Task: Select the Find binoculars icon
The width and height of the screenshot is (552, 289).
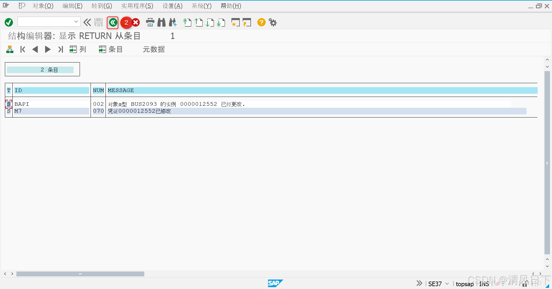Action: tap(161, 22)
